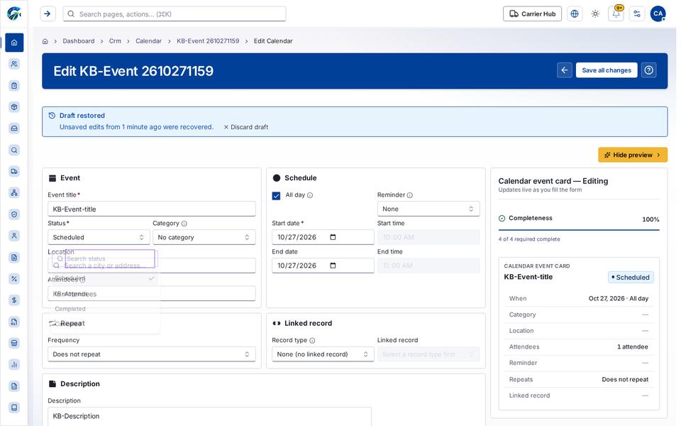Navigate to Crm breadcrumb link
This screenshot has width=681, height=426.
click(115, 41)
